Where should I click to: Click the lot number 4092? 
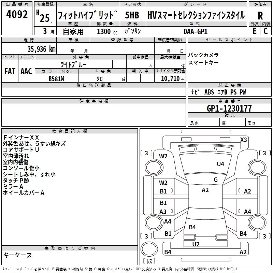click(17, 15)
